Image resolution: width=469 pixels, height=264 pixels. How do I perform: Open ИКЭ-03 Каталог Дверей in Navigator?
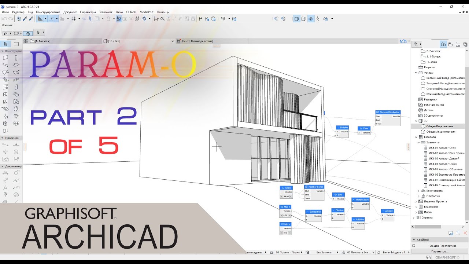444,158
